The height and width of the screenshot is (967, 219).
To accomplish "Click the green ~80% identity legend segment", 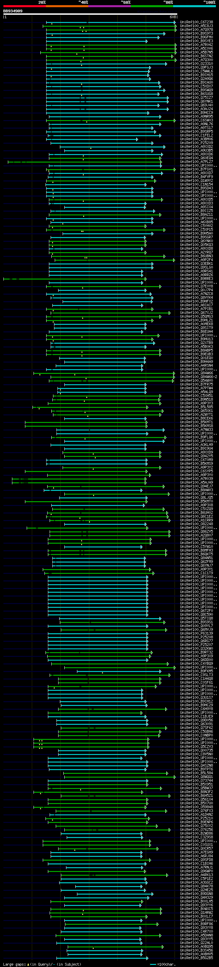I will pos(152,6).
